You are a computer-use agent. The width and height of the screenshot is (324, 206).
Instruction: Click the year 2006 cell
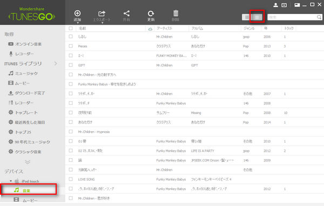[267, 37]
